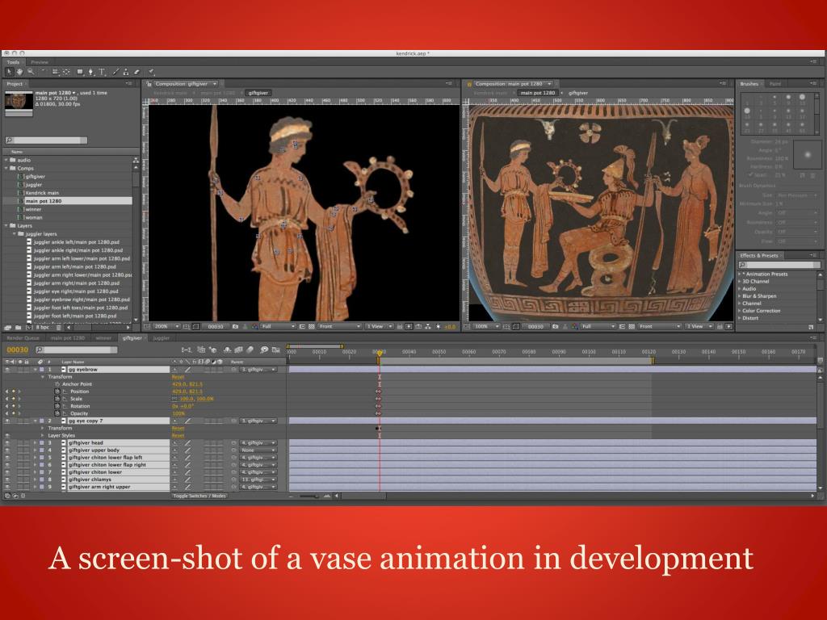Select woman comp in Project panel
Viewport: 827px width, 620px height.
(x=33, y=217)
